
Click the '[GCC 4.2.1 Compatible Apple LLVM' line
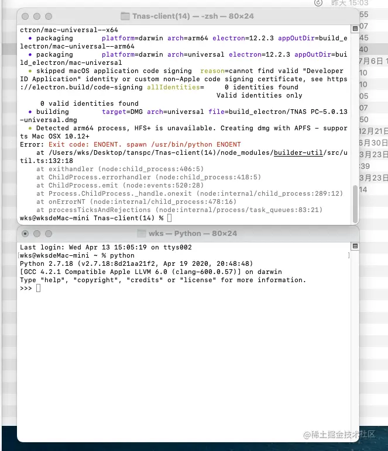[x=151, y=272]
